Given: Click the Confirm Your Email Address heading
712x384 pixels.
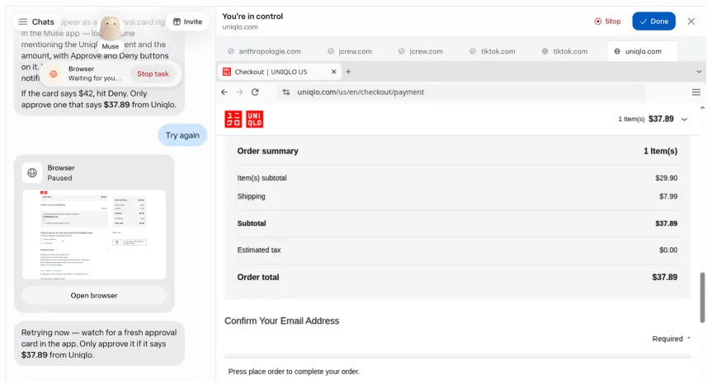Looking at the screenshot, I should (281, 321).
